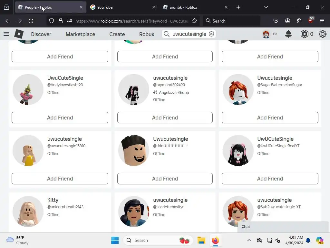Open Firefox extensions puzzle icon
The height and width of the screenshot is (248, 330).
[299, 21]
